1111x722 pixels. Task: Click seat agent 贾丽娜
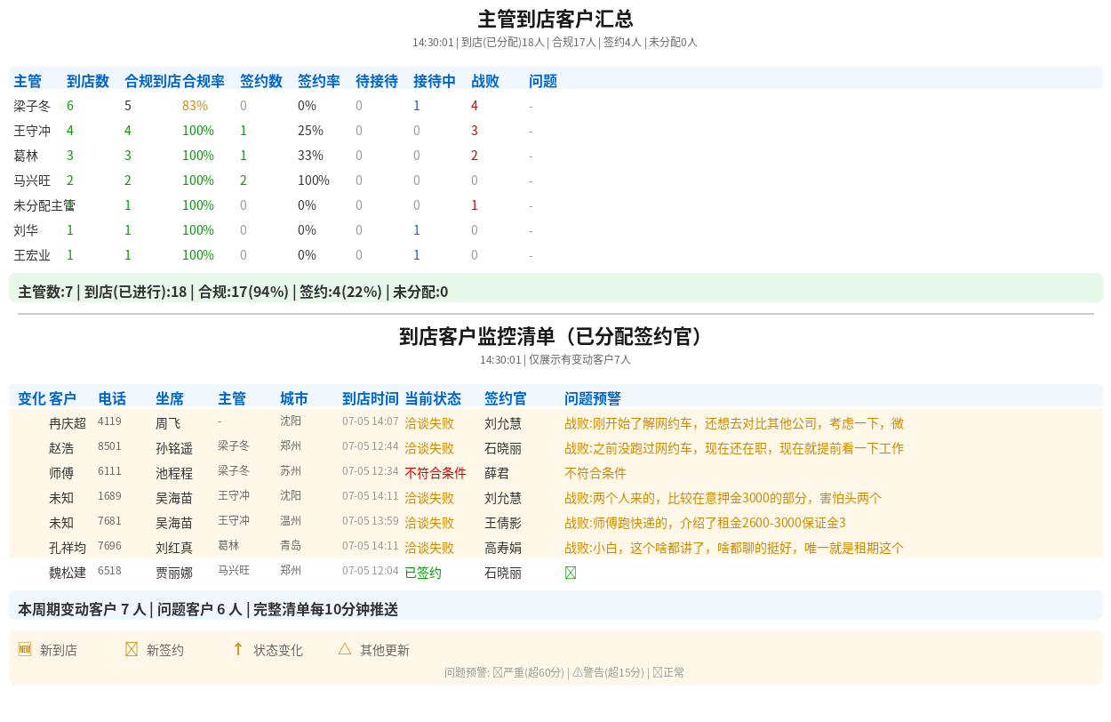pyautogui.click(x=174, y=573)
